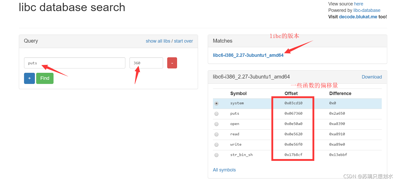Click the write offset 0x0e56f0
Viewport: 397px width, 181px height.
[293, 144]
